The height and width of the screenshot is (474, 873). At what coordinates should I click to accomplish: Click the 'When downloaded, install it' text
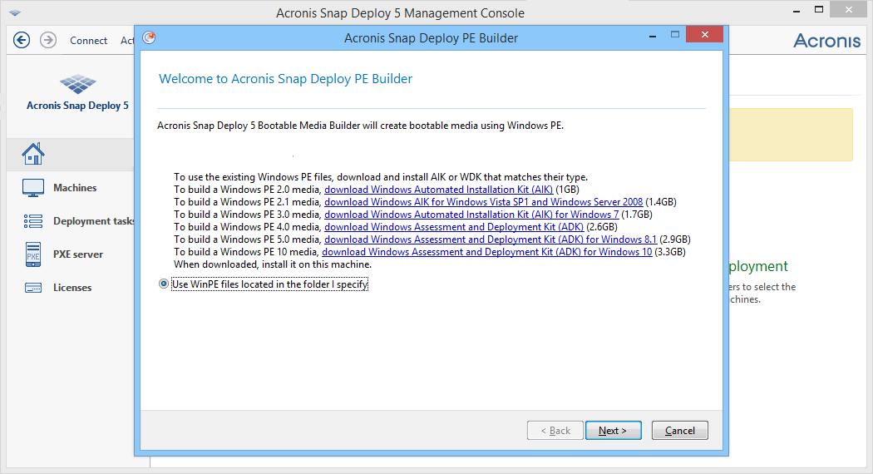[272, 264]
